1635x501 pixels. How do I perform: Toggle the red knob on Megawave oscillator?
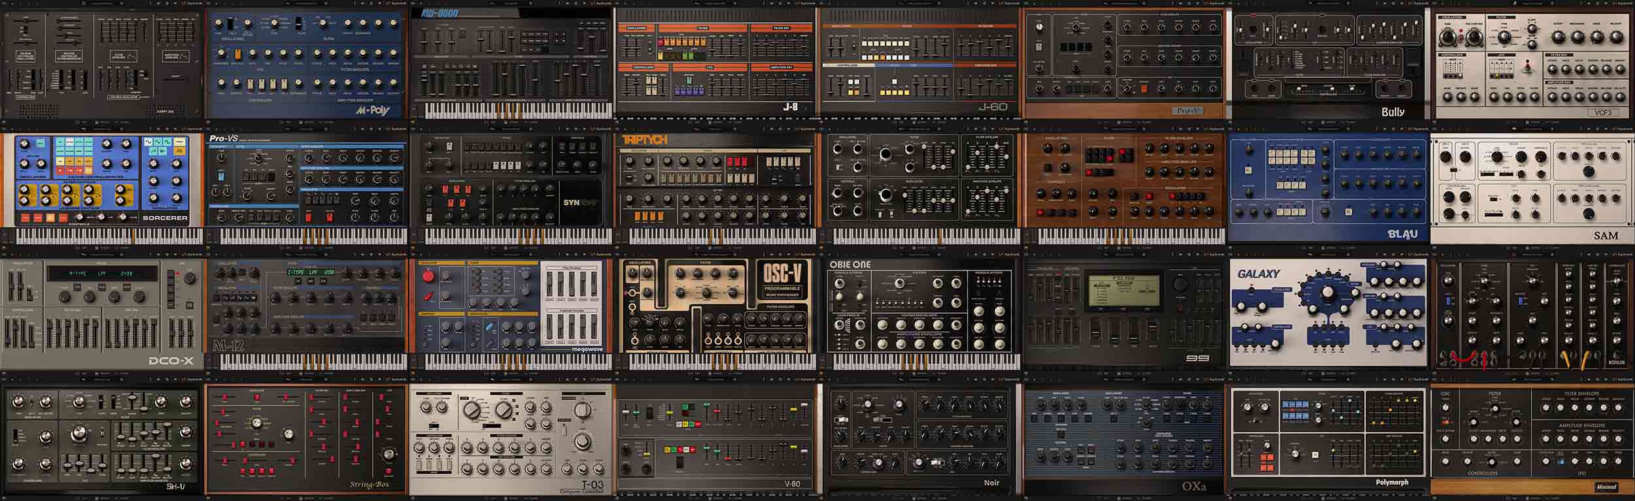click(428, 276)
